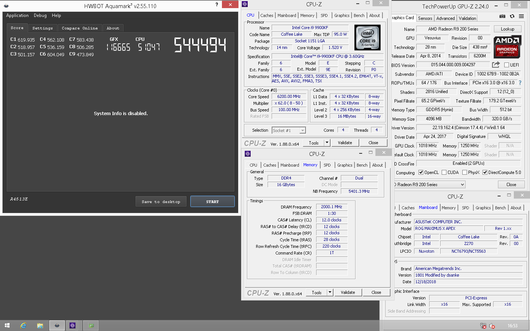Click the taskbar clock showing 16:53

(x=512, y=326)
